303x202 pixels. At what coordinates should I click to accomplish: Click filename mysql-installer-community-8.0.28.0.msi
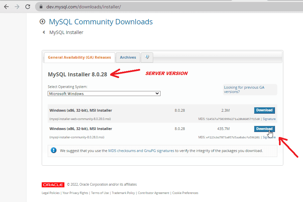click(x=77, y=137)
